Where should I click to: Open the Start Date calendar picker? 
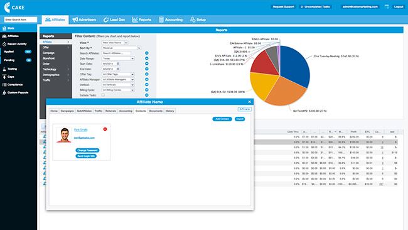point(118,64)
